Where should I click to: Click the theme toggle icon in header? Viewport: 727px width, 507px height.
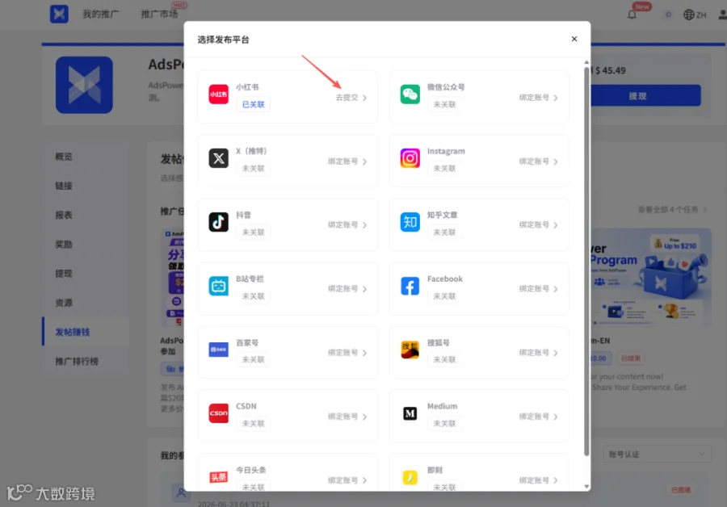point(668,15)
